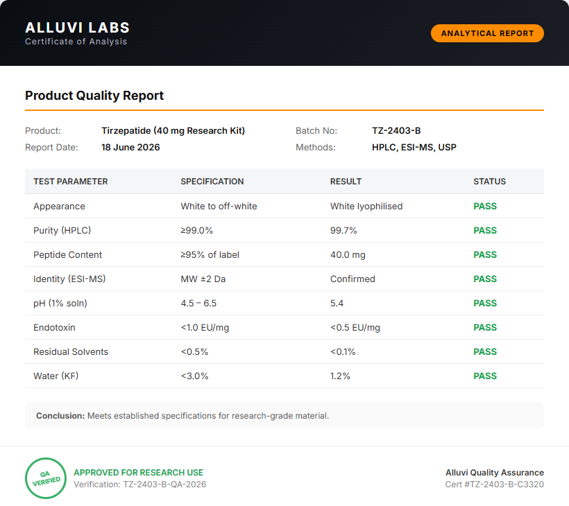Click the Product Quality Report heading
This screenshot has height=506, width=569.
tap(94, 96)
